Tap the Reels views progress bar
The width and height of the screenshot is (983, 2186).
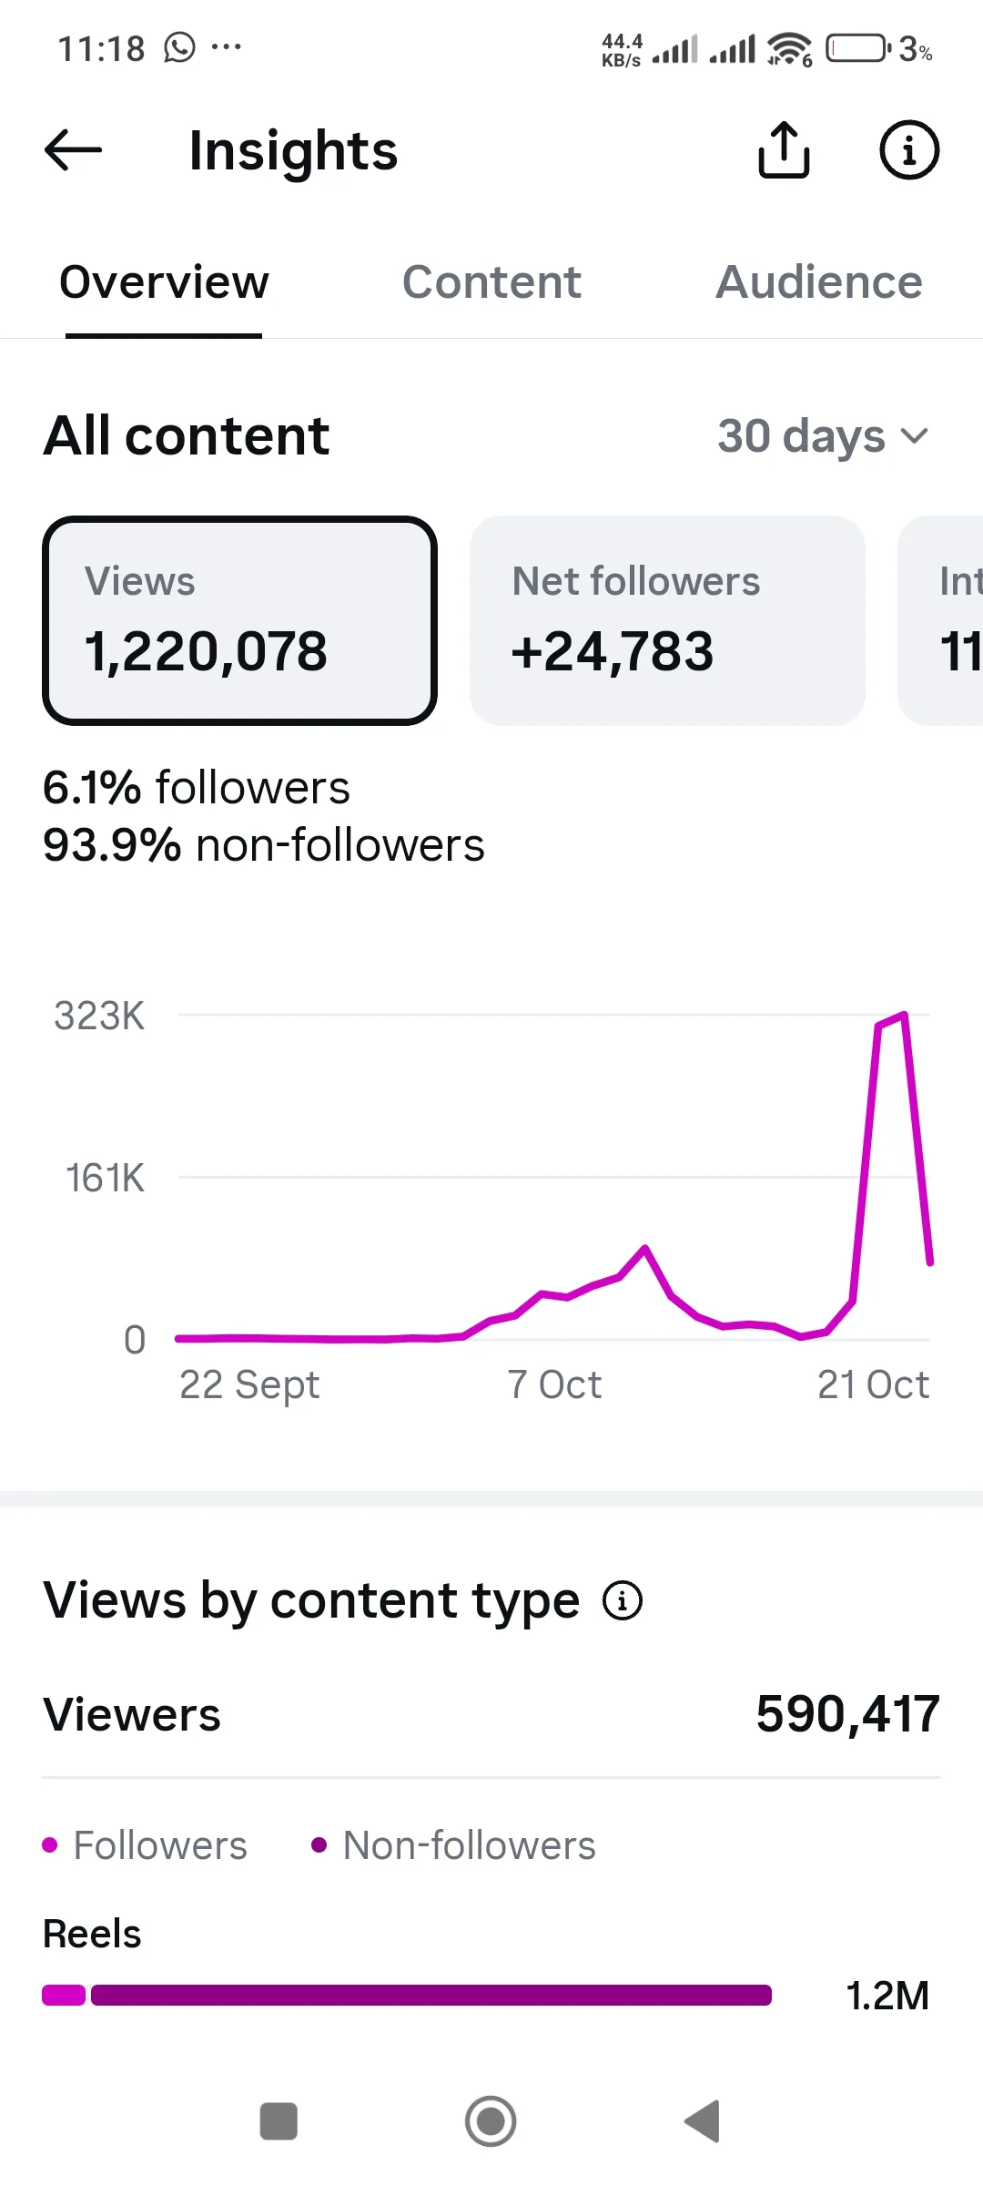coord(407,1996)
